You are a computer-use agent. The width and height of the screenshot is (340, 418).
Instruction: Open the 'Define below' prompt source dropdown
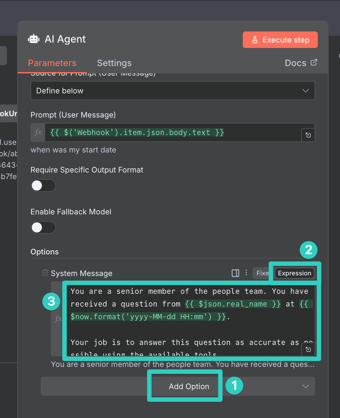173,91
